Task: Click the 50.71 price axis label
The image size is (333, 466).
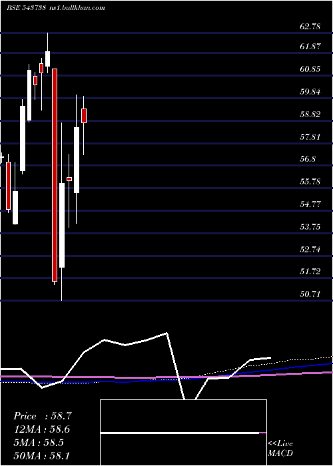Action: [310, 294]
